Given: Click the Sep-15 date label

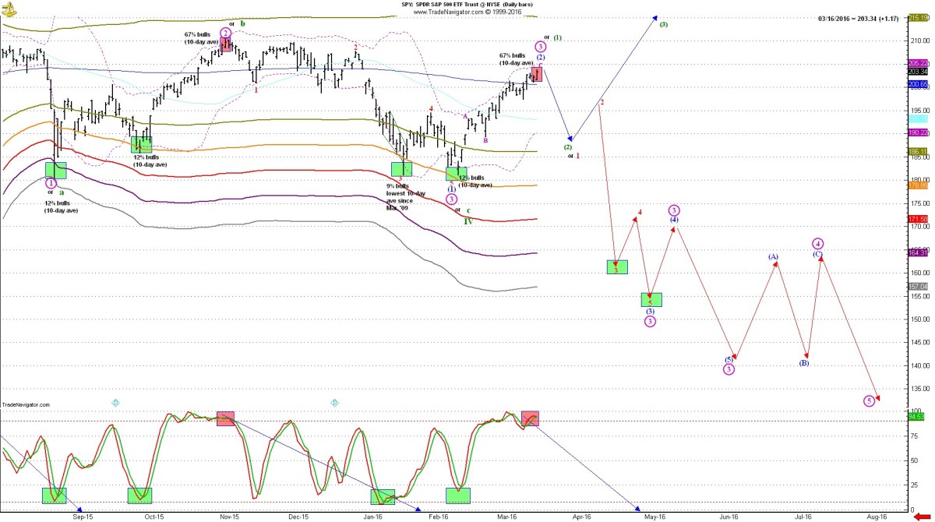Looking at the screenshot, I should pos(83,516).
